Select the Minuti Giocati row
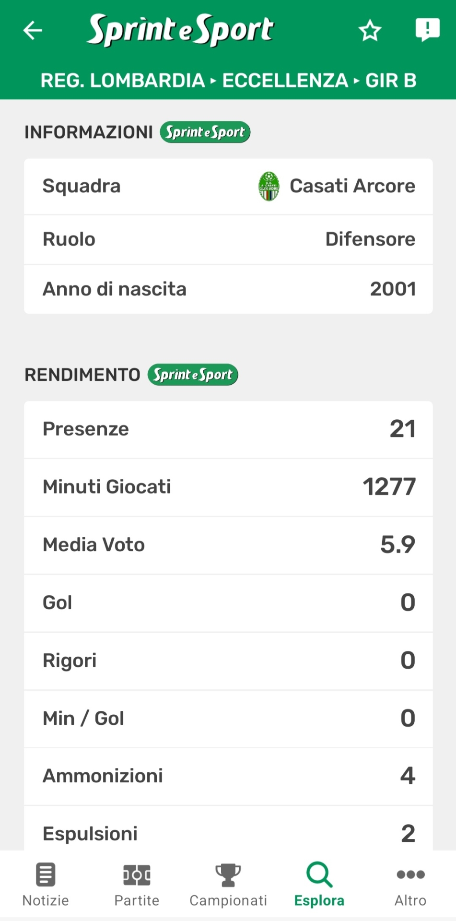This screenshot has width=456, height=921. pos(228,487)
